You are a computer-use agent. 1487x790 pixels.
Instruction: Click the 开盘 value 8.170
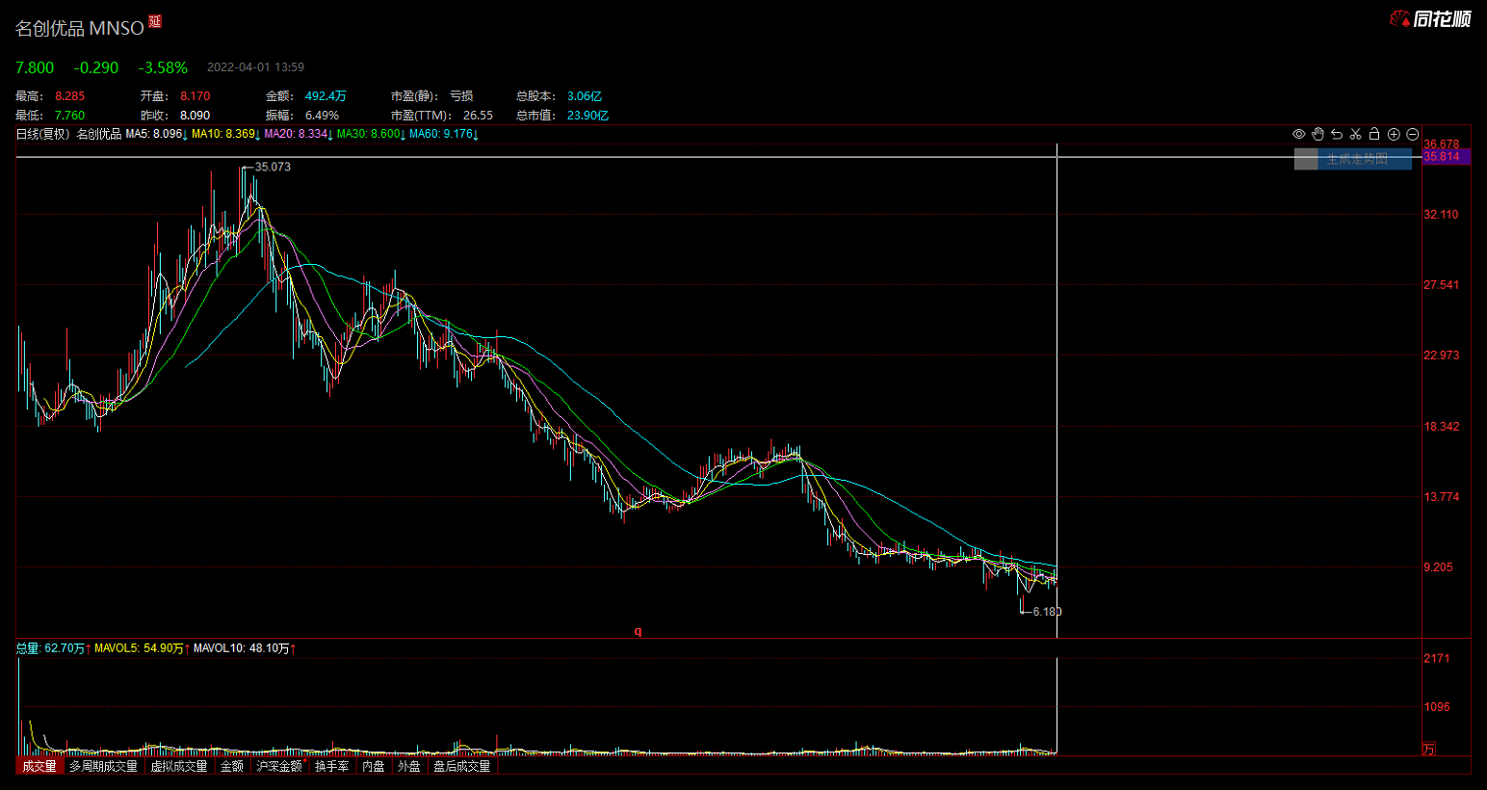[x=196, y=96]
